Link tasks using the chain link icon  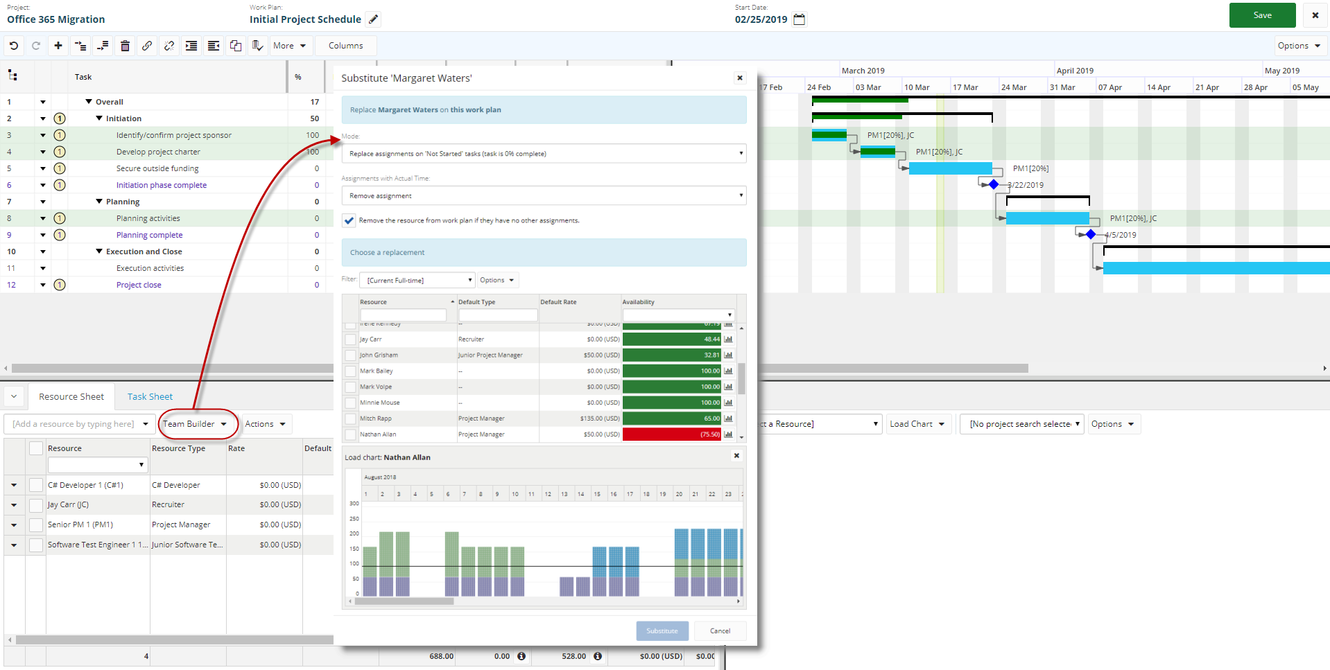click(147, 46)
